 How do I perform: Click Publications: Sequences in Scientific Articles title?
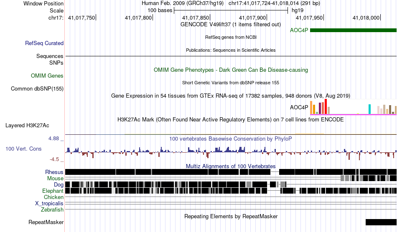click(231, 50)
